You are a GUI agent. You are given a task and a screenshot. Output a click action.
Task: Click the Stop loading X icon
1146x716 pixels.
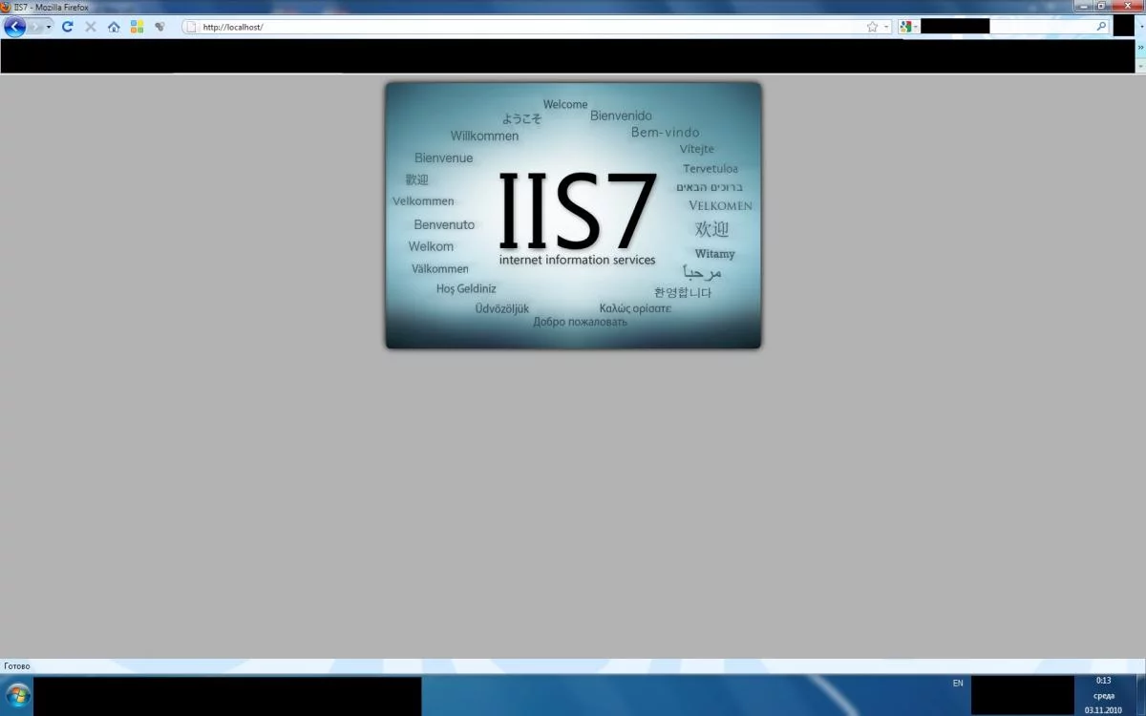pyautogui.click(x=91, y=27)
